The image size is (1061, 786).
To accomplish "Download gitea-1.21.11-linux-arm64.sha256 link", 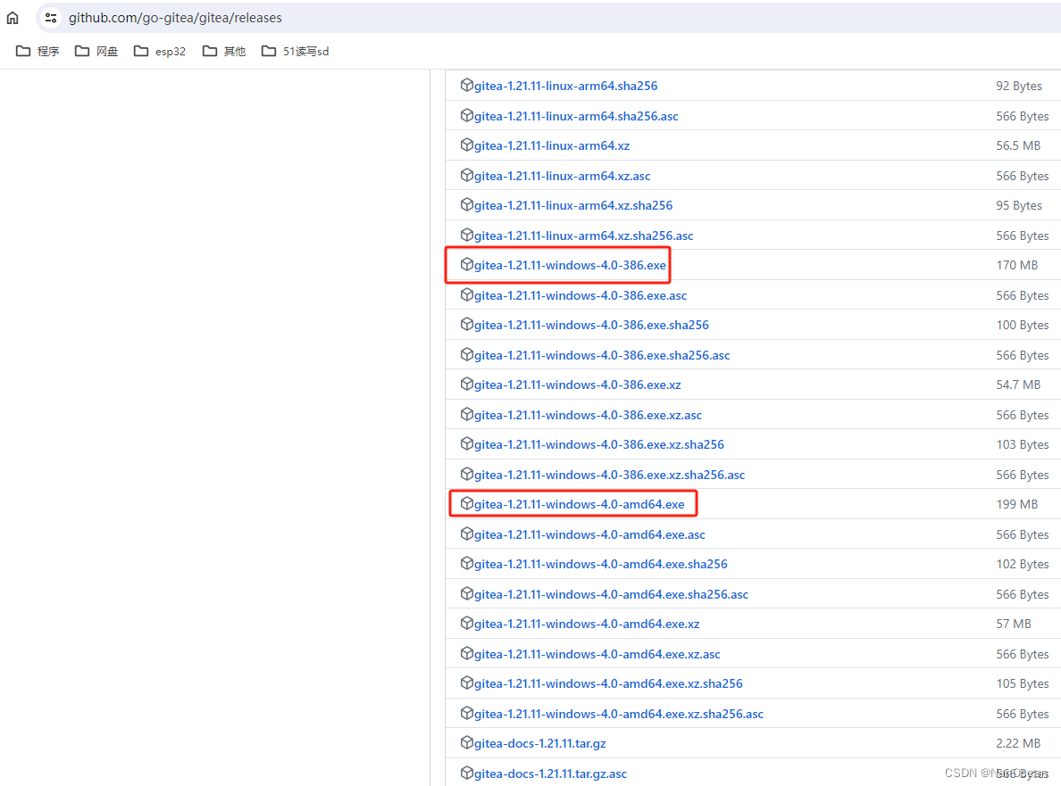I will tap(565, 86).
